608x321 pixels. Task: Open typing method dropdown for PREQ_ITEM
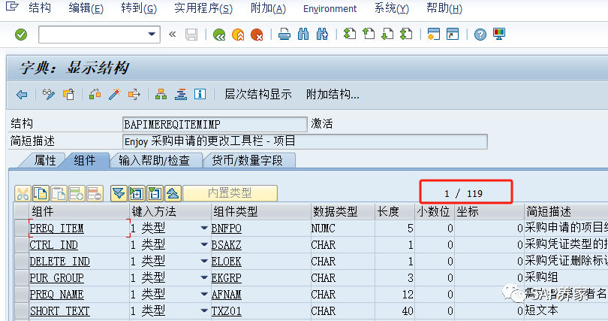[204, 229]
